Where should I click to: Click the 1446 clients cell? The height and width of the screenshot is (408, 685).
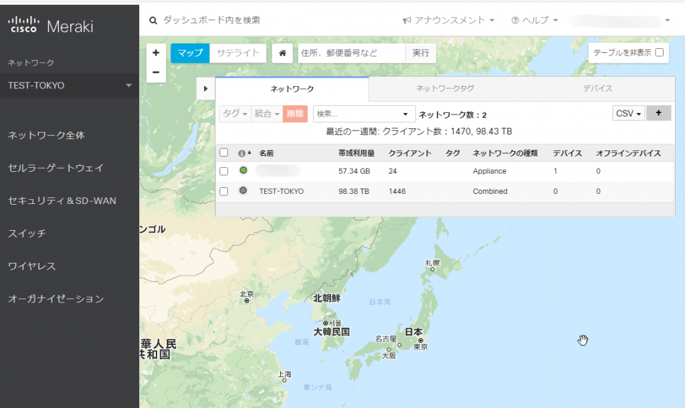click(x=397, y=191)
